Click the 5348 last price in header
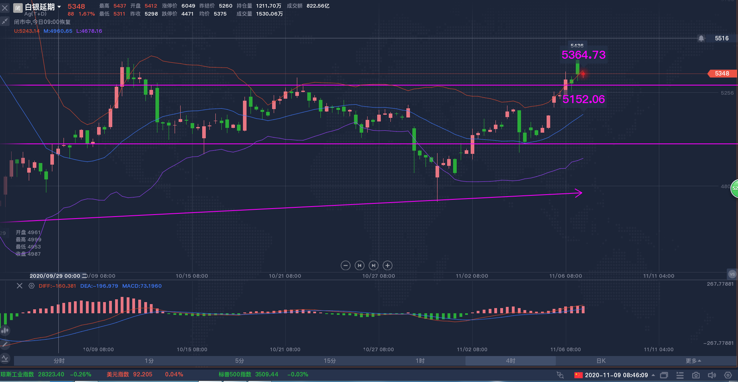The width and height of the screenshot is (738, 382). [x=76, y=6]
